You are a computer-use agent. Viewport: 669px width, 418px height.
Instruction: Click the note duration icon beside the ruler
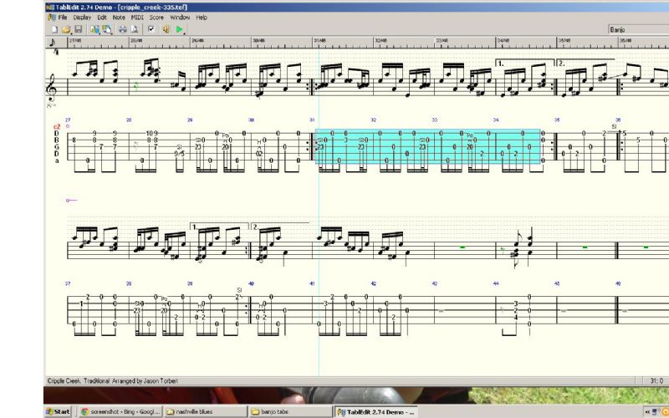coord(53,43)
